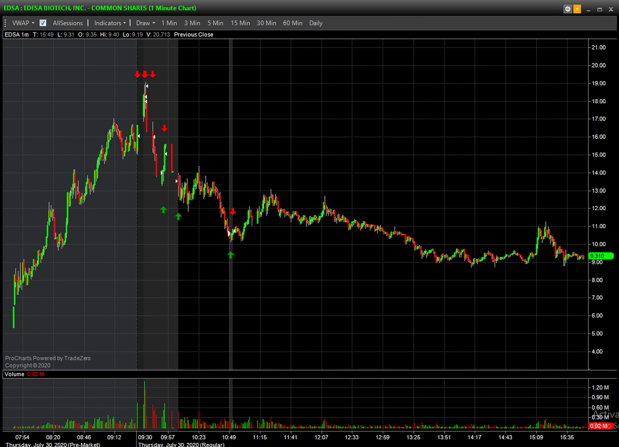Click the 21.00 price axis label
619x447 pixels.
pyautogui.click(x=598, y=47)
